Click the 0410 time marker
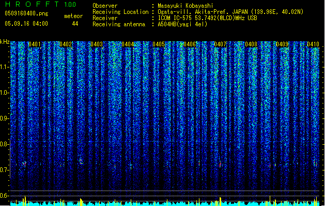 pyautogui.click(x=313, y=44)
